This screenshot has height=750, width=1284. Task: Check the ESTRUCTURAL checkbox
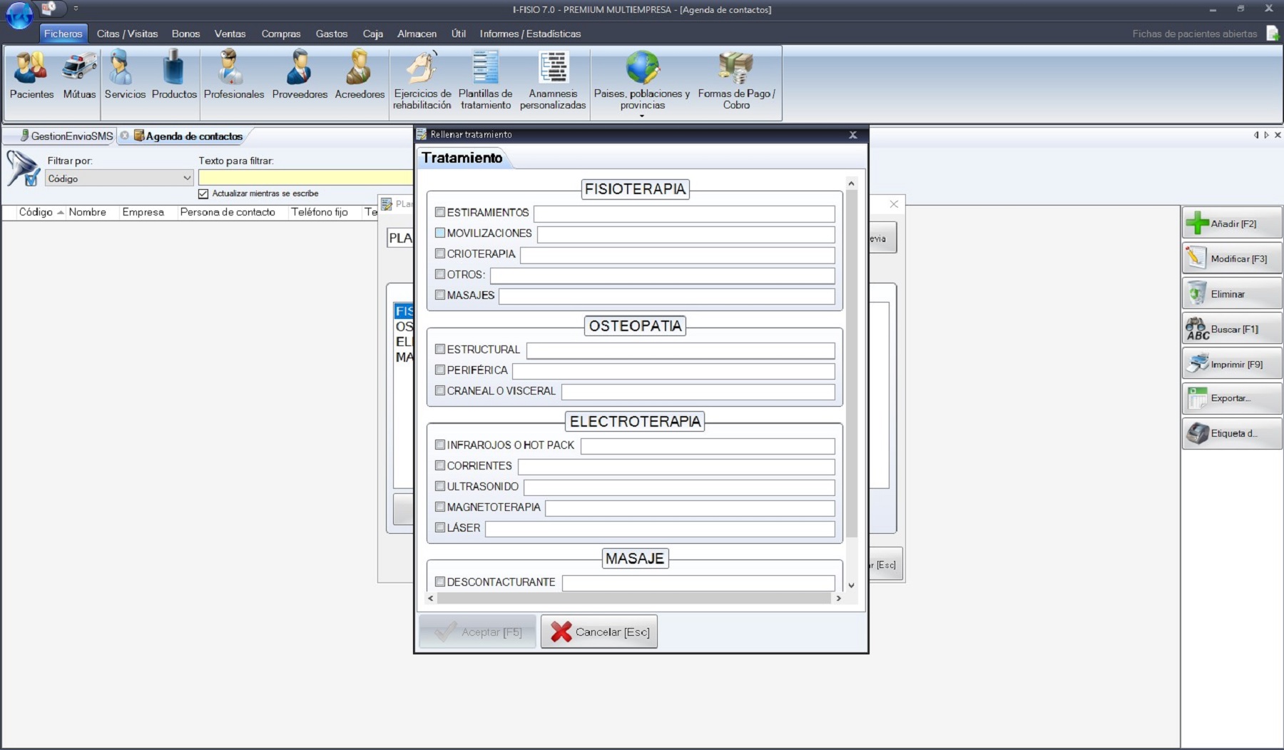(x=440, y=349)
